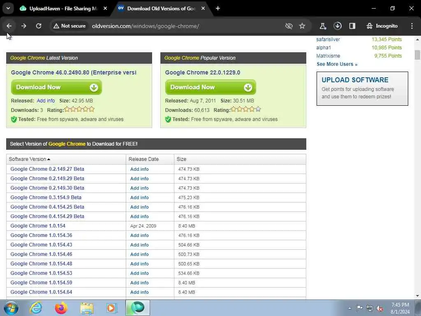Download Chrome 22.0.1229.0 with Download Now
Viewport: 421px width, 316px height.
click(x=210, y=87)
